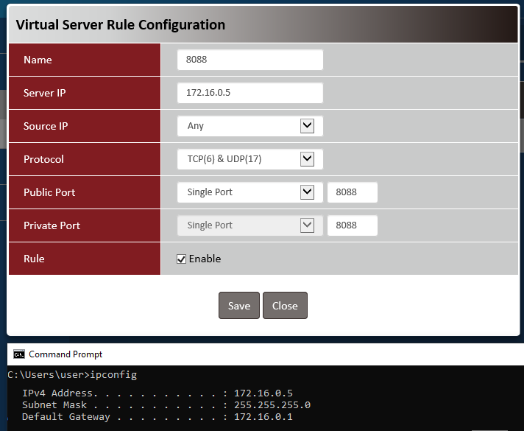
Task: Save the virtual server rule
Action: tap(239, 306)
